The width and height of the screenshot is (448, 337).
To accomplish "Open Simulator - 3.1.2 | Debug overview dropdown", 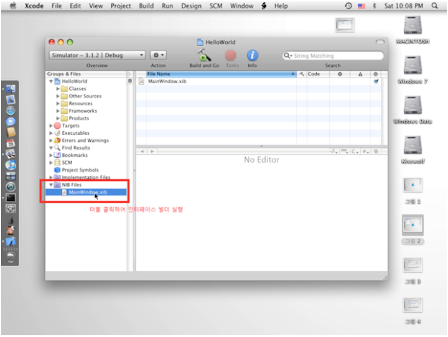I will pyautogui.click(x=97, y=55).
